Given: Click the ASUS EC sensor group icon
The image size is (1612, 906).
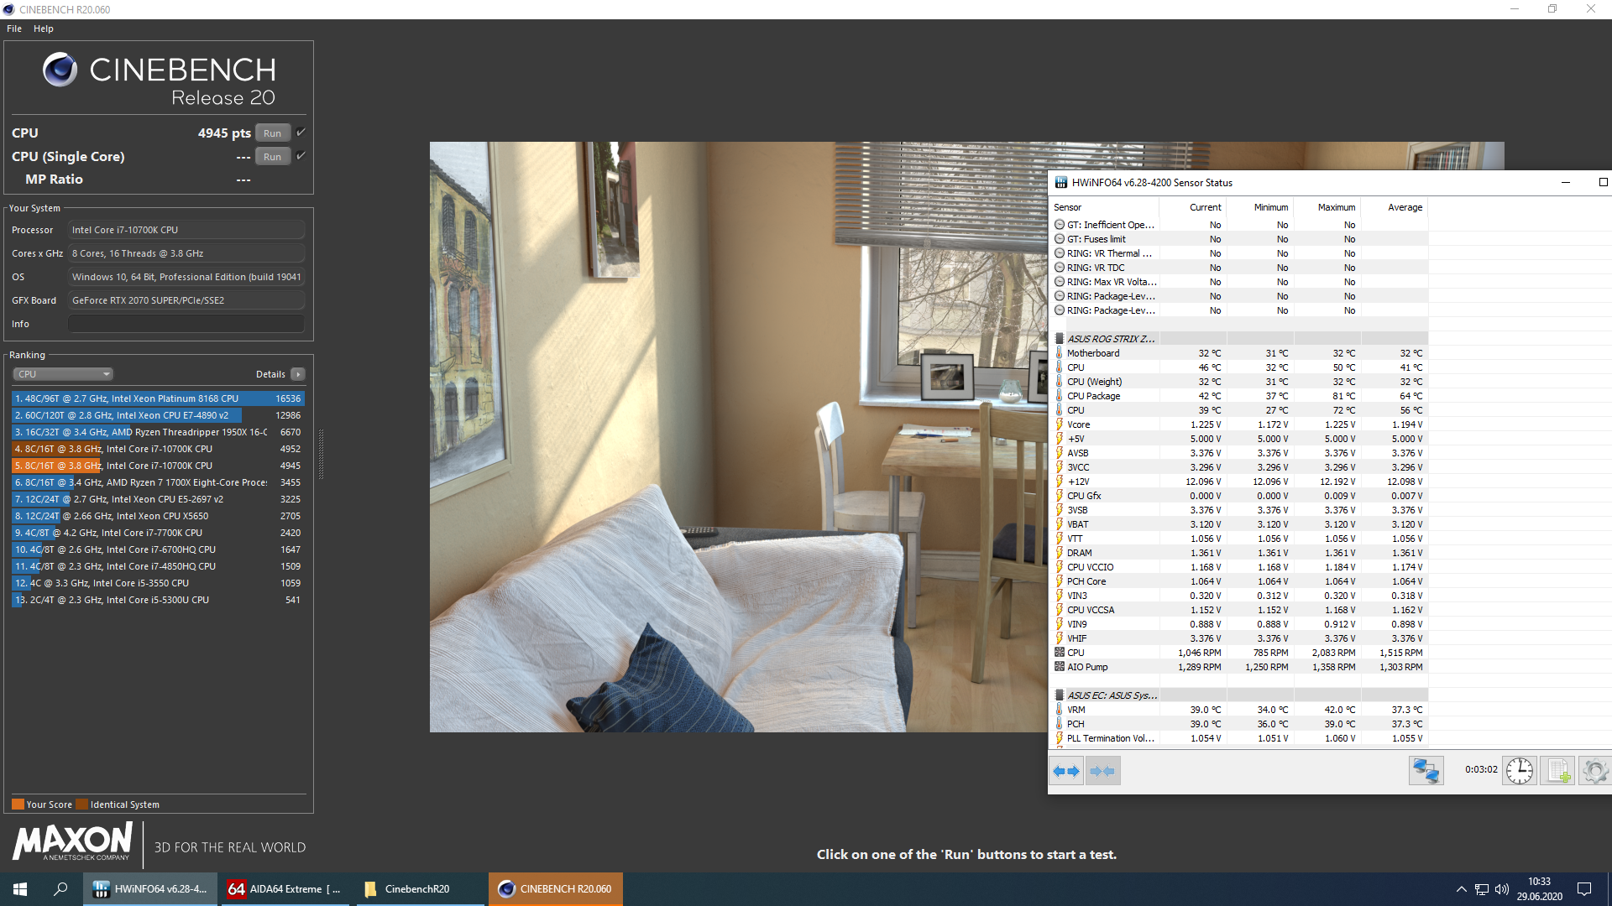Looking at the screenshot, I should pos(1060,695).
